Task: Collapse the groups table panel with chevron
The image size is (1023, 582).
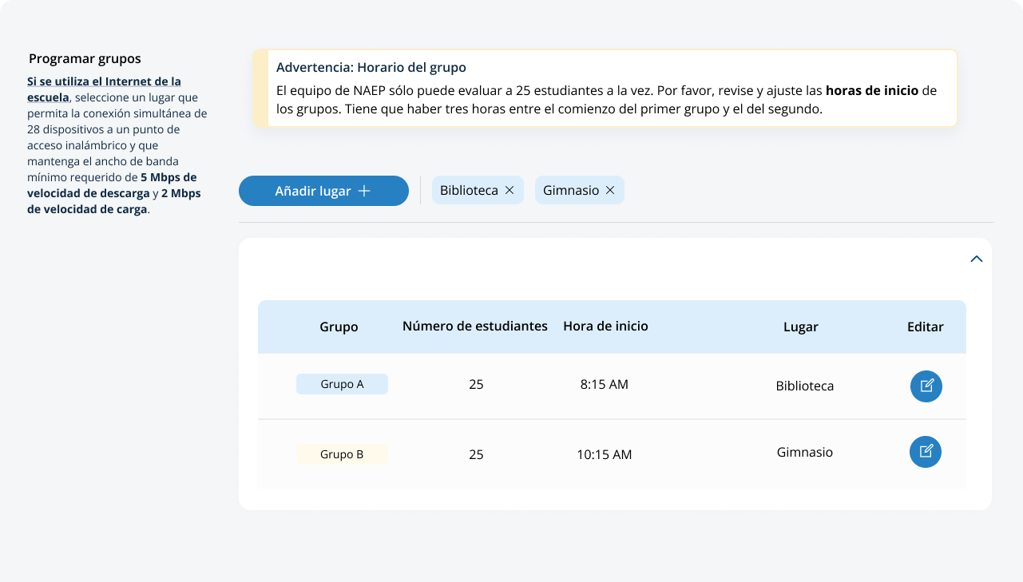Action: 976,259
